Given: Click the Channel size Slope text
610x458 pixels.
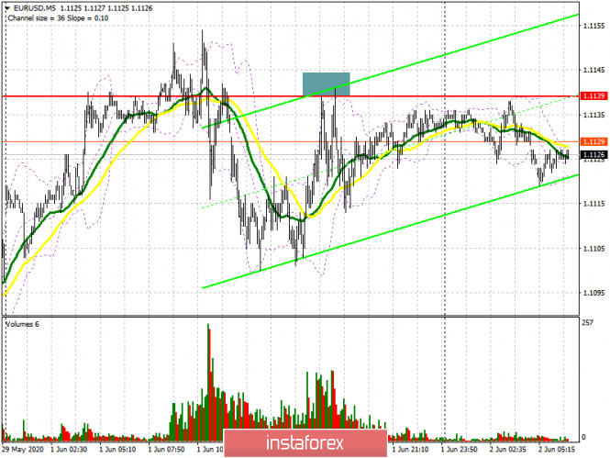Looking at the screenshot, I should [x=50, y=17].
